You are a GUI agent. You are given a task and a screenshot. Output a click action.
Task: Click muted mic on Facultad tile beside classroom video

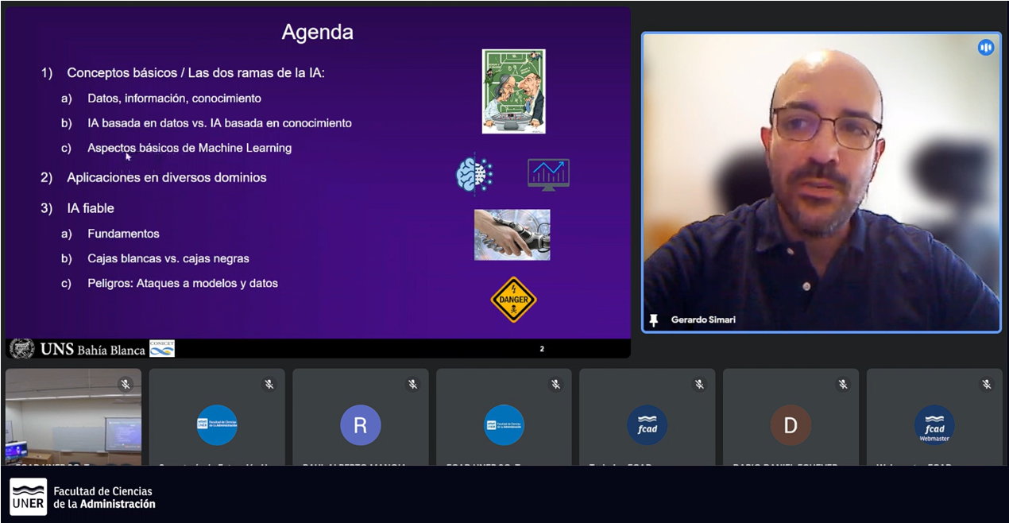click(x=269, y=385)
